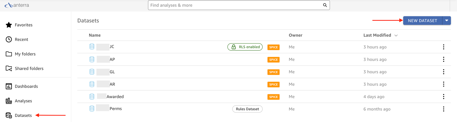Focus the Find analyses & more field
Image resolution: width=457 pixels, height=122 pixels.
[x=239, y=5]
